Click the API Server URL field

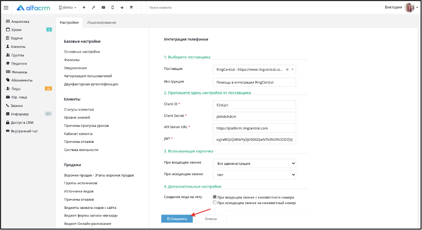(254, 128)
